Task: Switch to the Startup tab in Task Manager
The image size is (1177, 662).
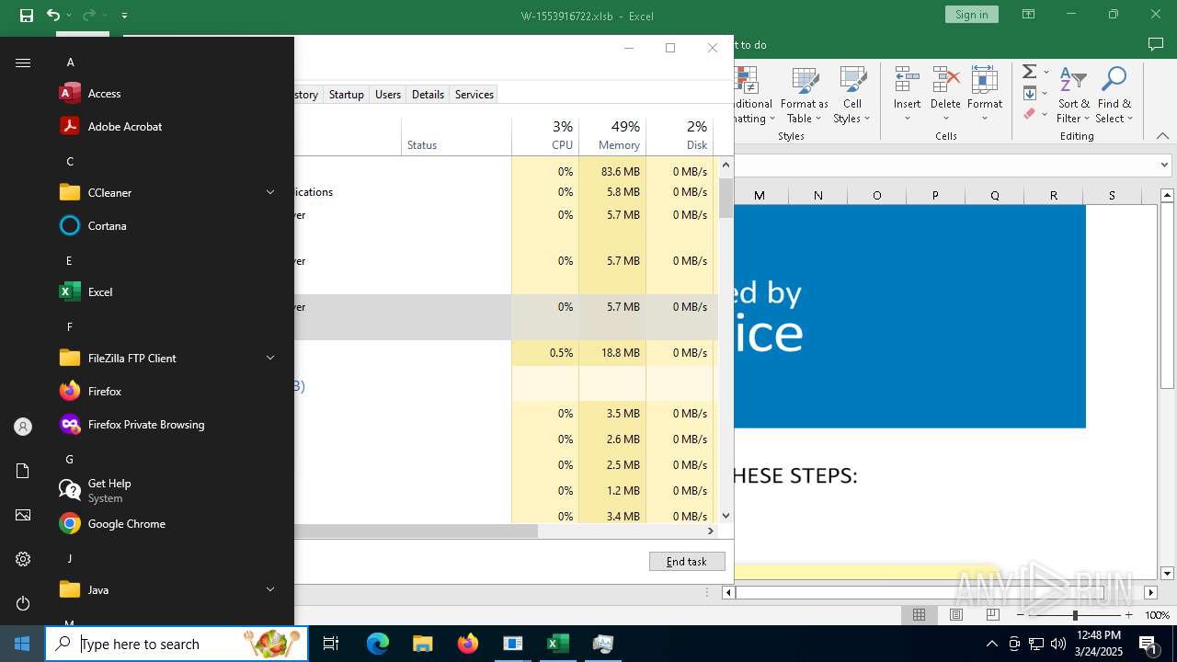Action: (347, 95)
